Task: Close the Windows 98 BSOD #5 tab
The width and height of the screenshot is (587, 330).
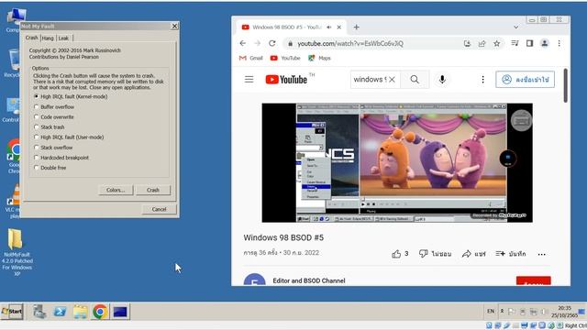Action: click(x=338, y=27)
